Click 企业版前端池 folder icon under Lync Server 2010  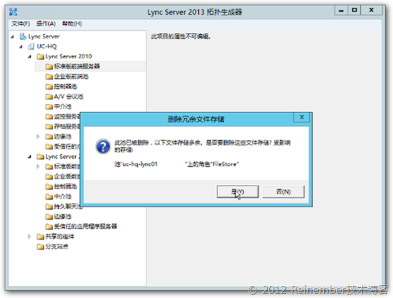[x=49, y=76]
